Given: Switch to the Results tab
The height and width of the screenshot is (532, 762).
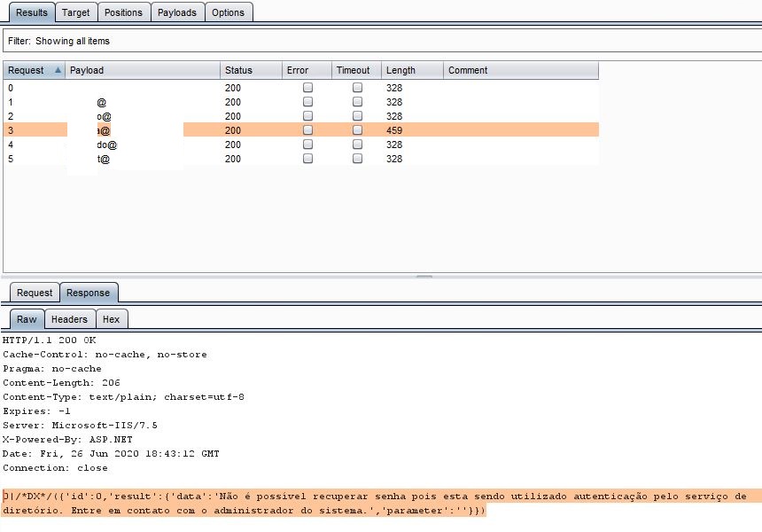Looking at the screenshot, I should 32,12.
